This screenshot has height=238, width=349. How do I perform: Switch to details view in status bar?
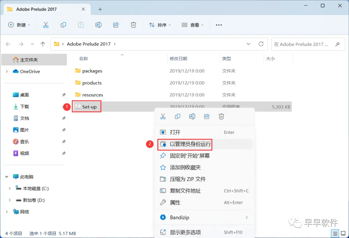[335, 233]
